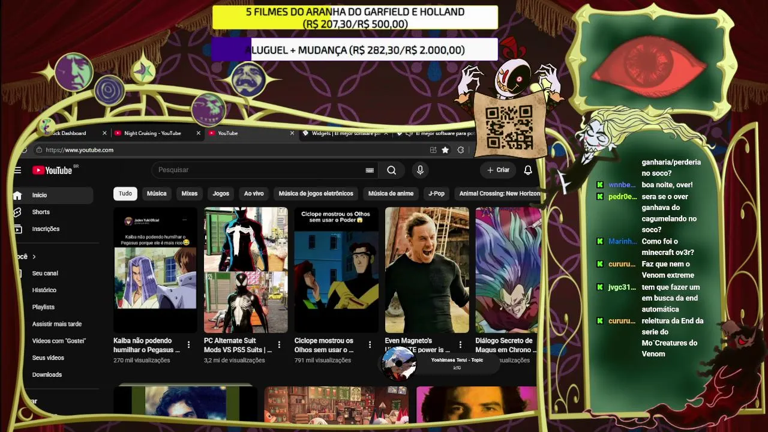Open the cartoon shop shelves video thumbnail
Screen dimensions: 768x432
click(337, 405)
